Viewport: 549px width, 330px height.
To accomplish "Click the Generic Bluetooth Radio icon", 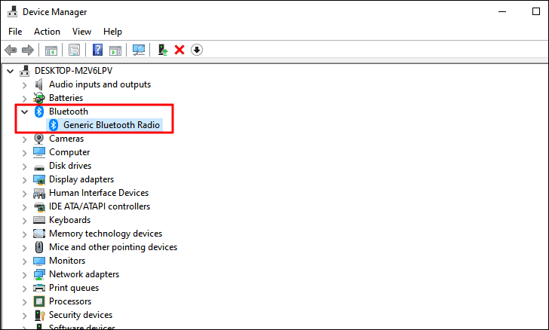I will (54, 125).
